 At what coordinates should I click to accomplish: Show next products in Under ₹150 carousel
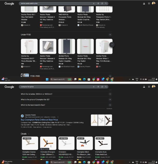click(x=112, y=45)
